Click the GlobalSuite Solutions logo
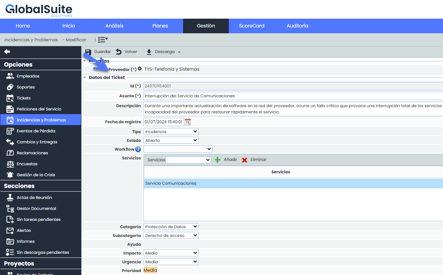The image size is (443, 275). [x=38, y=10]
